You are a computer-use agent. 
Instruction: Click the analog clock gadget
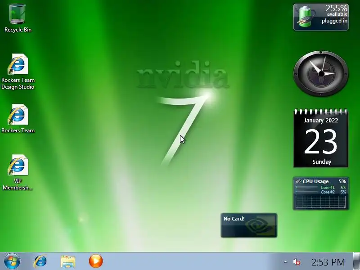coord(321,74)
